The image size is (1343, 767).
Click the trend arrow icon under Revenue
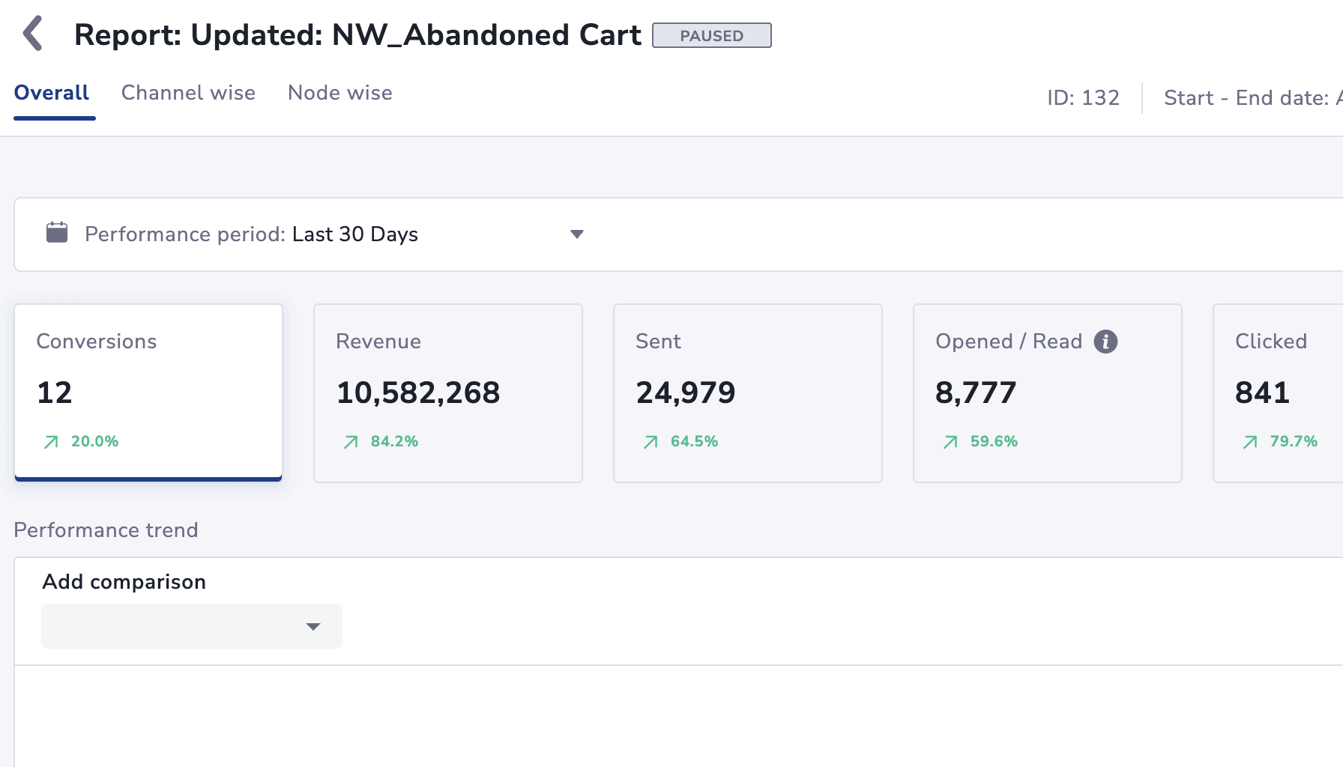pos(351,442)
